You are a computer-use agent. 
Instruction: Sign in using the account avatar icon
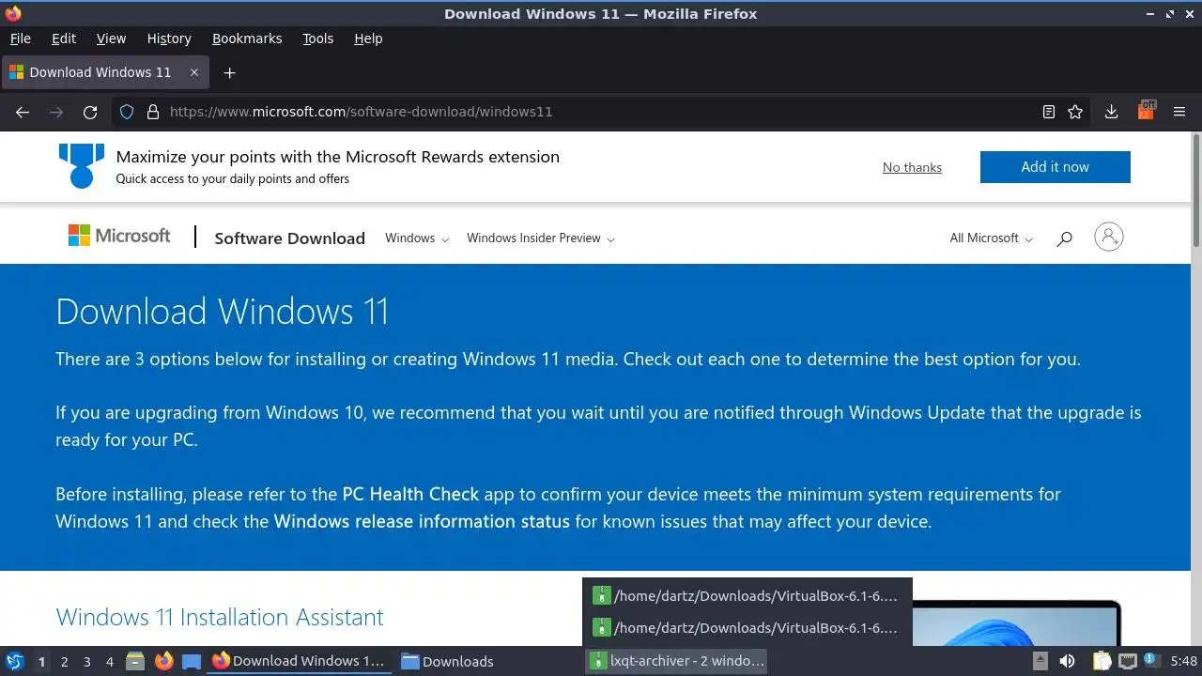1109,237
